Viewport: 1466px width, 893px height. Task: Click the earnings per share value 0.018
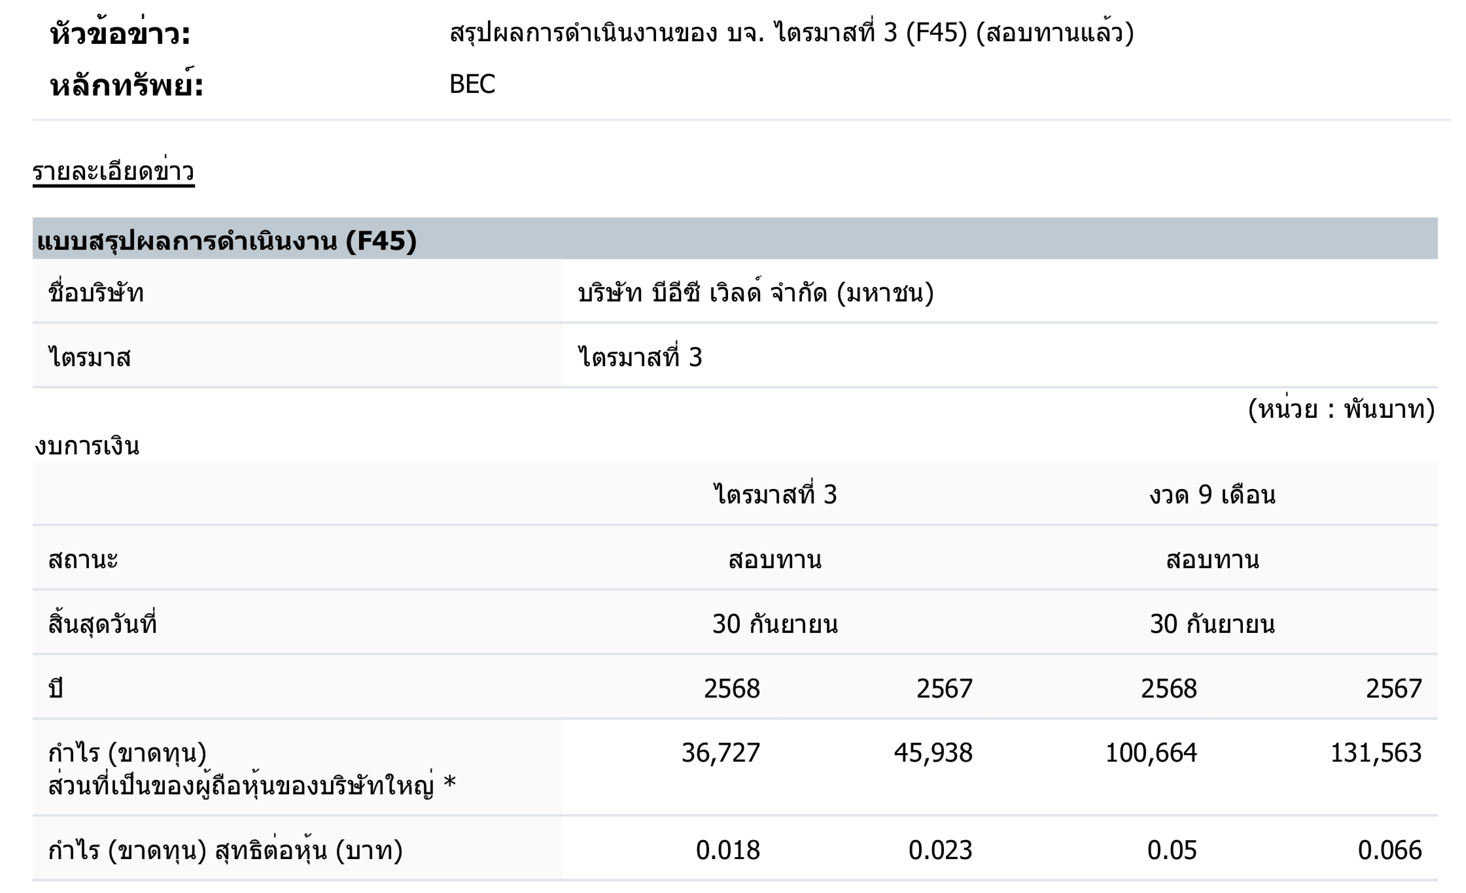coord(728,851)
